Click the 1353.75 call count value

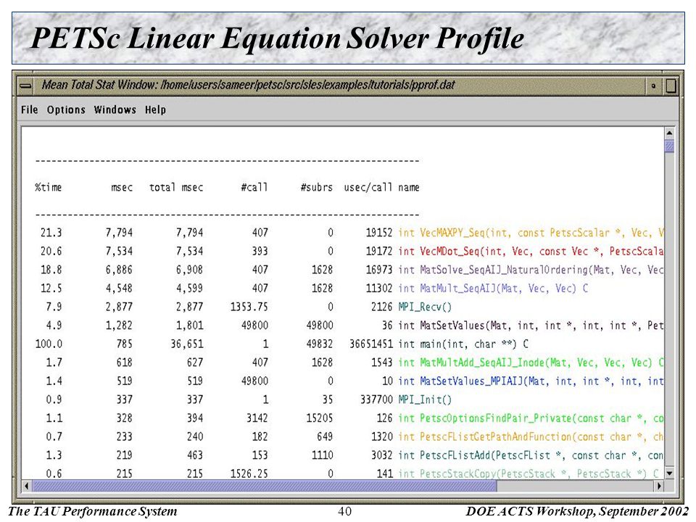[x=249, y=307]
